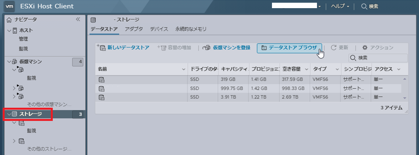Open the Datastore Browser (データストア ブラウザ)

click(289, 48)
